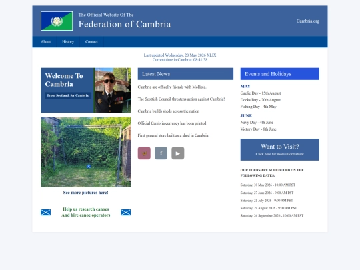Select tour date Saturday, 29 August 2026
Image resolution: width=360 pixels, height=270 pixels.
point(269,208)
